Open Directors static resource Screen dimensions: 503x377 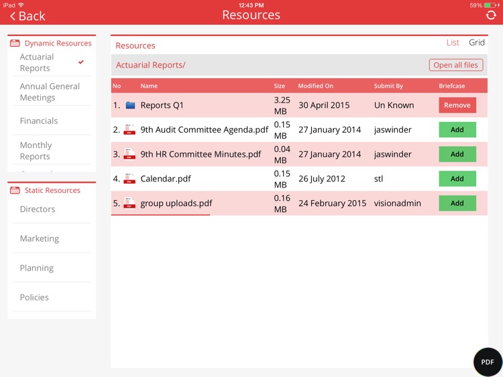point(52,209)
